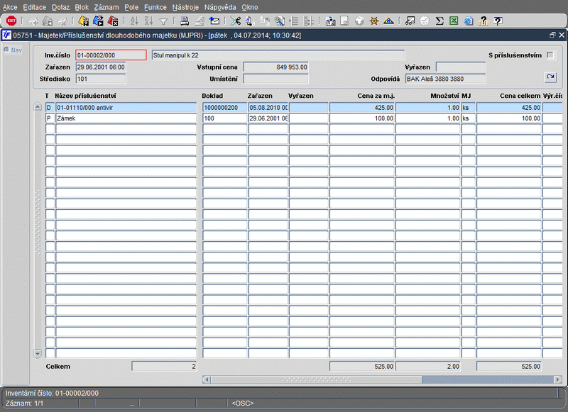Click the sort ascending A-Z icon
The height and width of the screenshot is (412, 568).
(x=134, y=21)
